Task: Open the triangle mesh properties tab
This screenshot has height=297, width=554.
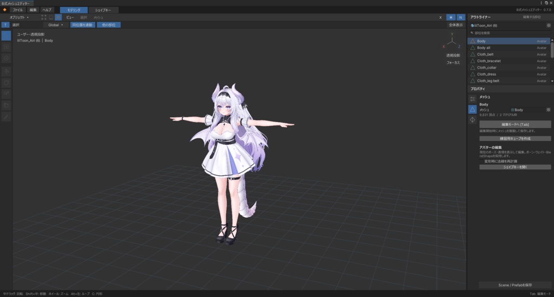Action: (472, 109)
